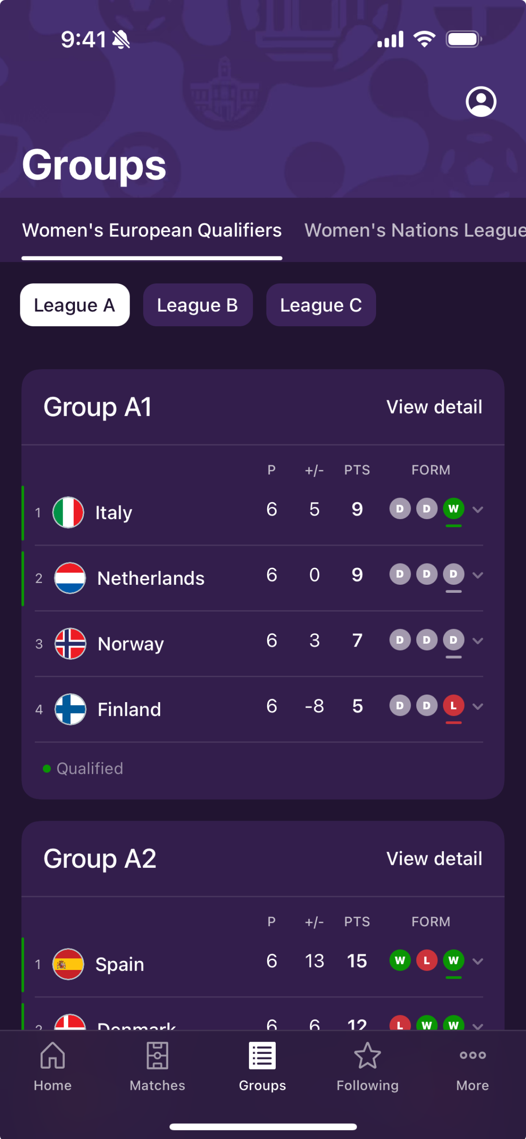Open Following via the star icon

[x=367, y=1056]
